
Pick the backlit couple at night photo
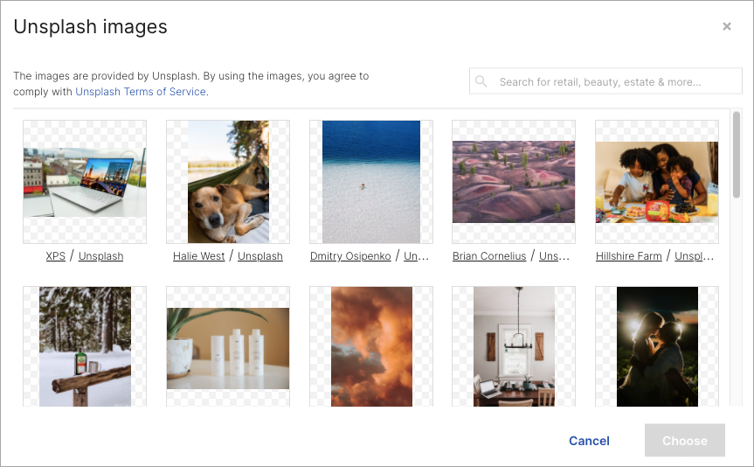click(657, 346)
